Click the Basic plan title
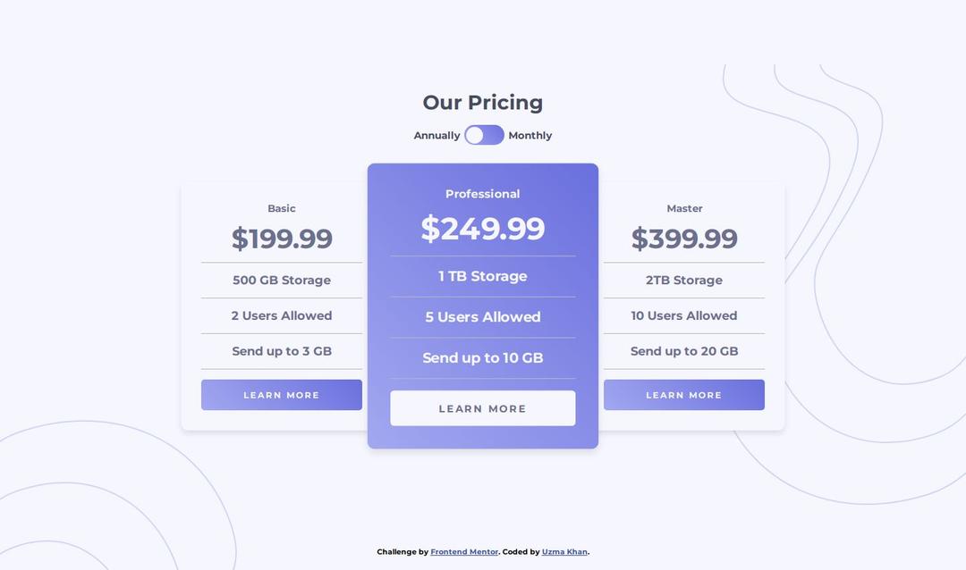The height and width of the screenshot is (570, 966). [282, 208]
